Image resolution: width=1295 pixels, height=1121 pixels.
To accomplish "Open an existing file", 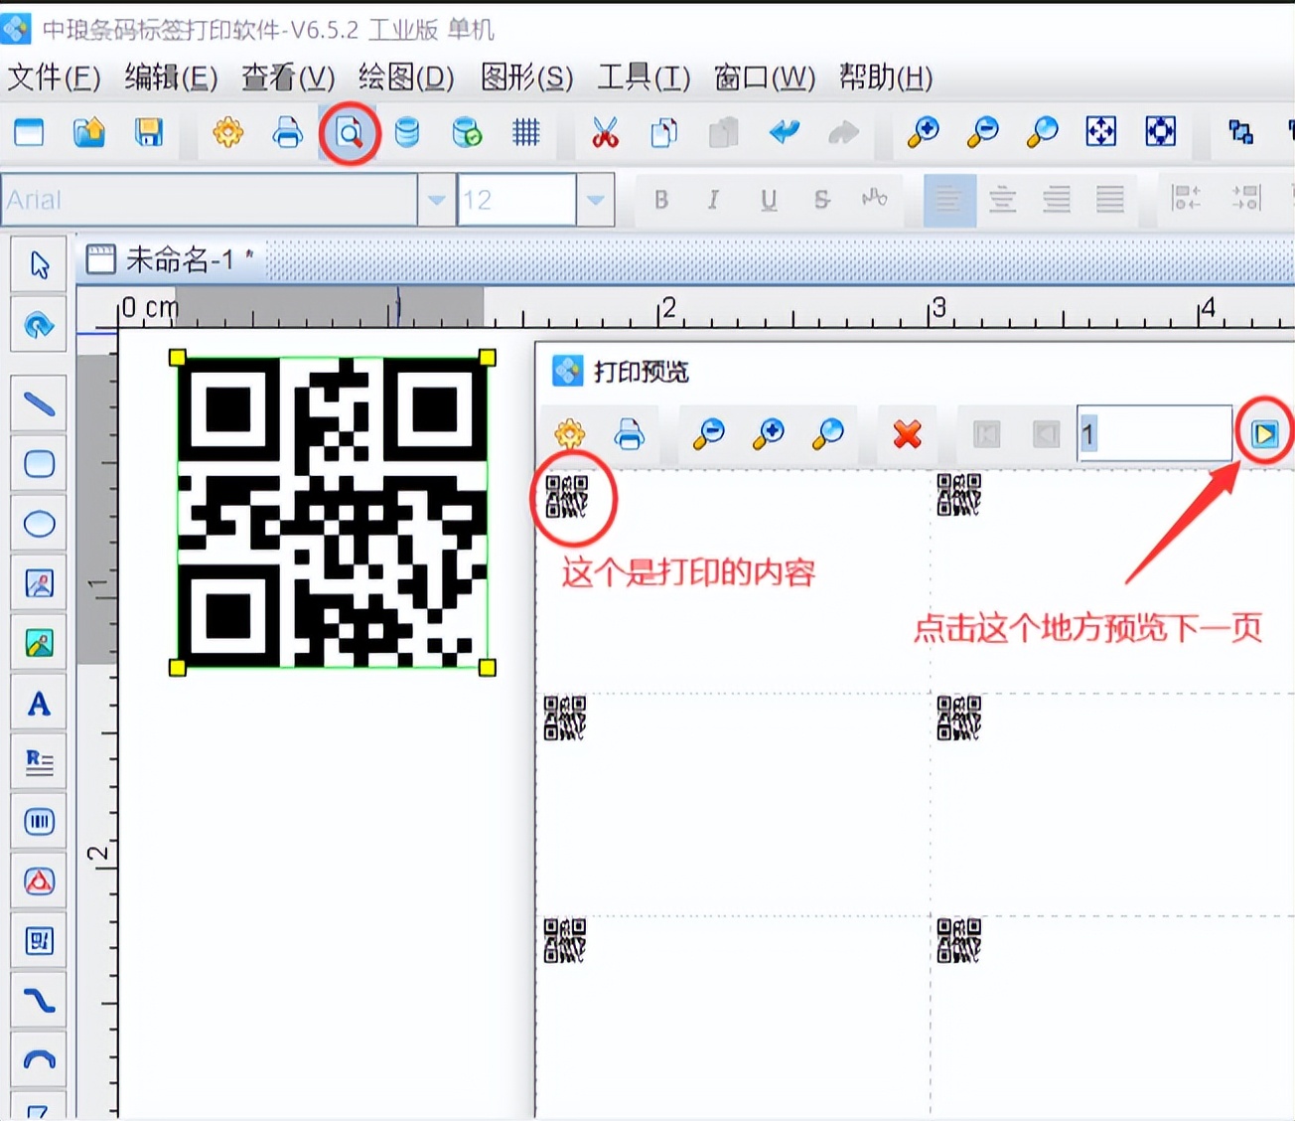I will point(89,132).
